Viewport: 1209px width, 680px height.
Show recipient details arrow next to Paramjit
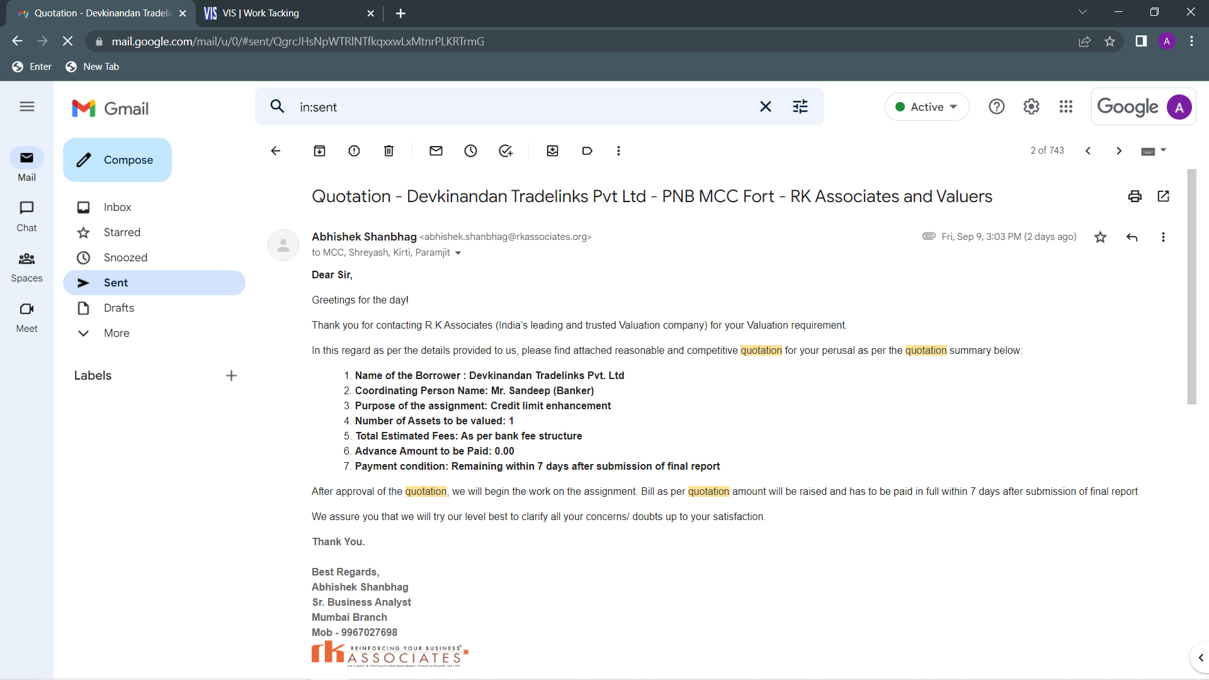tap(458, 253)
